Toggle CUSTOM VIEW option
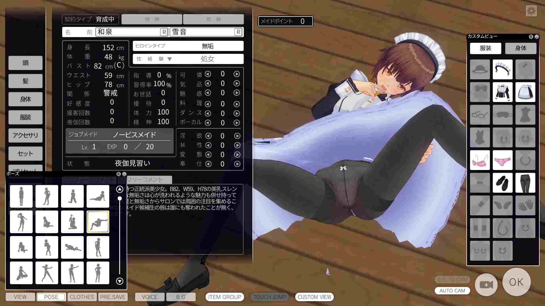545x306 pixels. coord(314,297)
